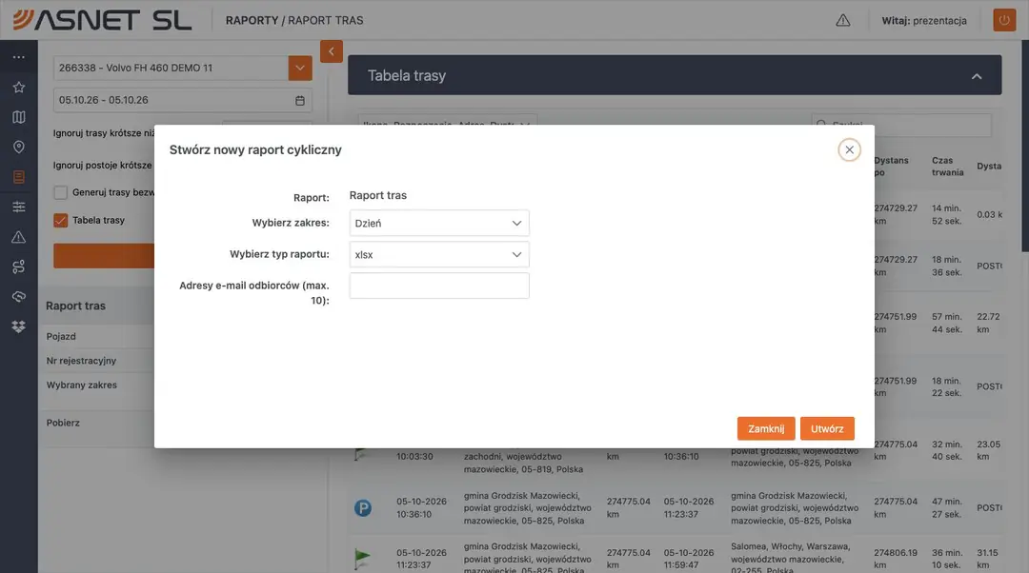Image resolution: width=1029 pixels, height=573 pixels.
Task: Click the ASNET SL logo
Action: (102, 20)
